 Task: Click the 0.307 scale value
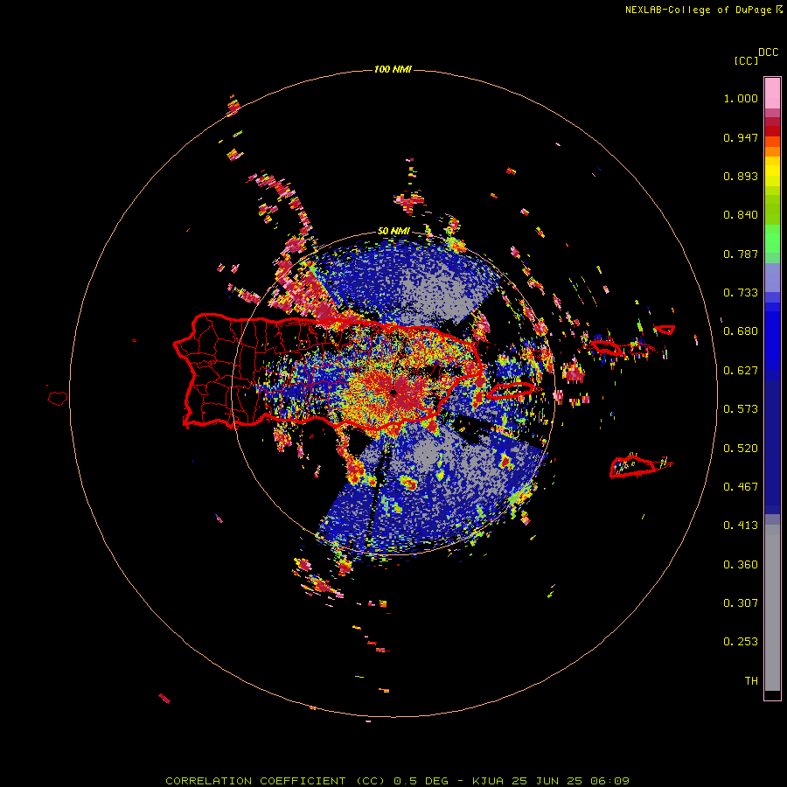tap(741, 603)
